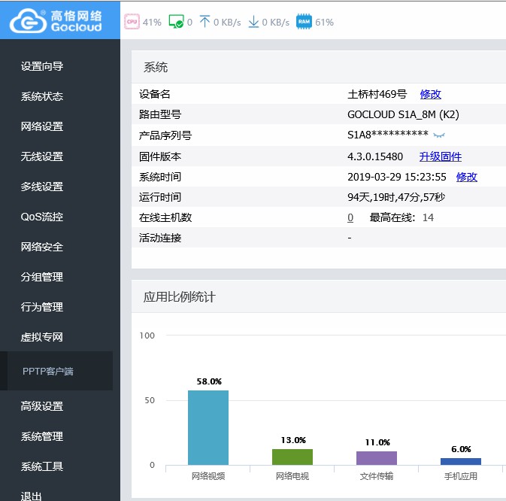The height and width of the screenshot is (501, 506).
Task: Click the RAM usage icon
Action: [304, 22]
